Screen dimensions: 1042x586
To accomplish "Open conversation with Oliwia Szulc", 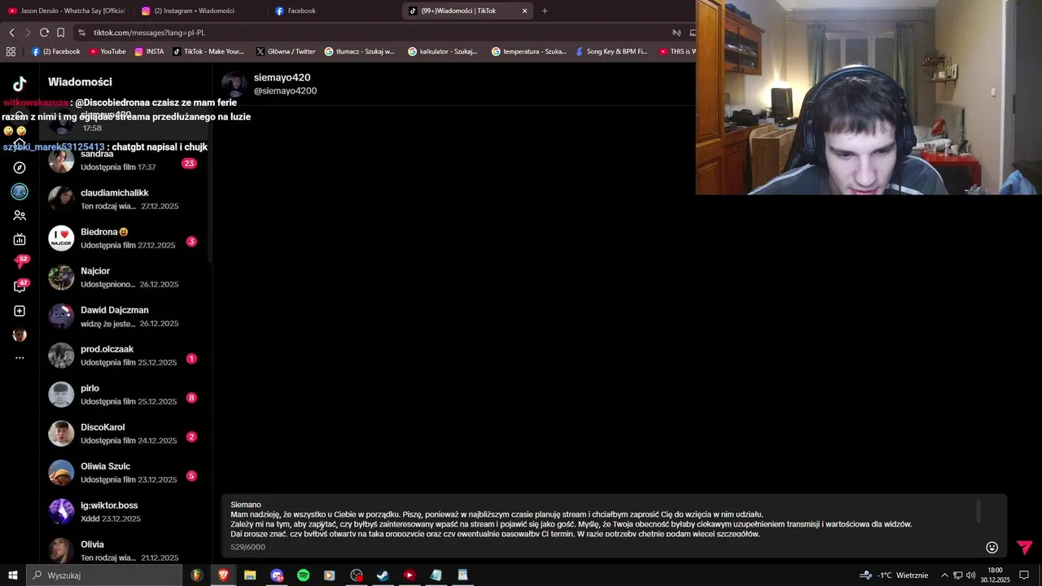I will click(x=126, y=473).
